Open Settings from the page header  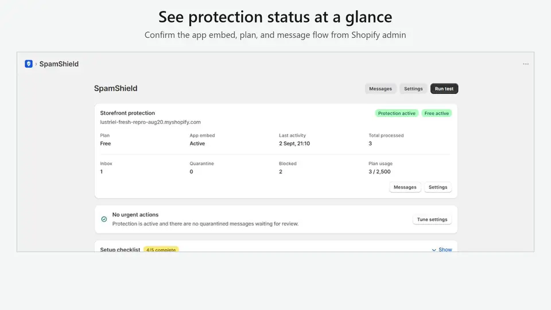tap(413, 88)
